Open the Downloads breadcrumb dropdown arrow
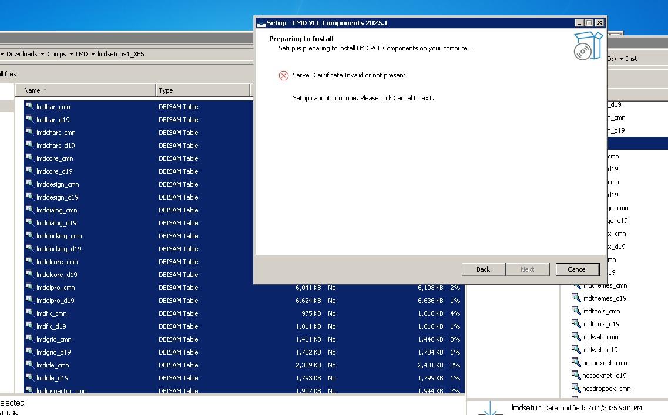 [42, 55]
